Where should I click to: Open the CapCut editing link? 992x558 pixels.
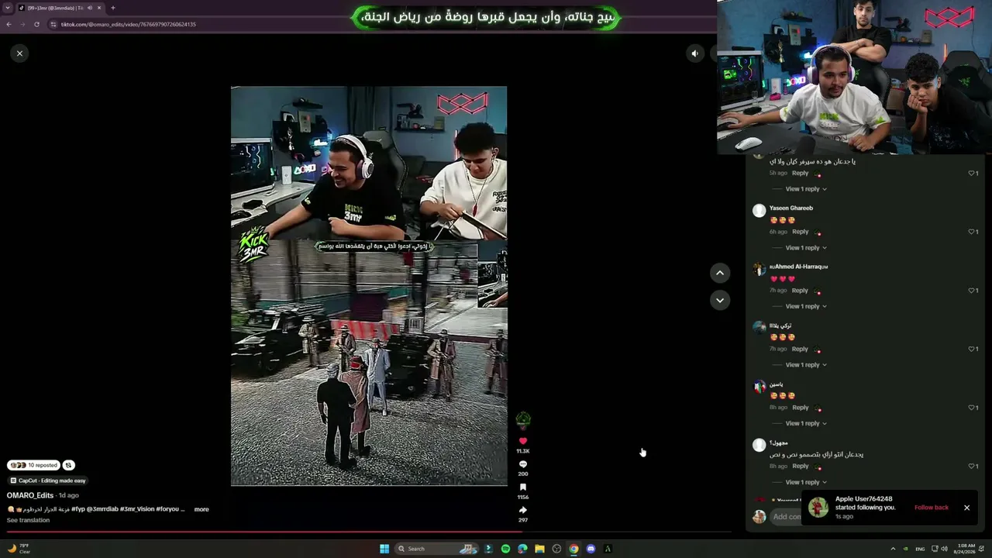[47, 480]
